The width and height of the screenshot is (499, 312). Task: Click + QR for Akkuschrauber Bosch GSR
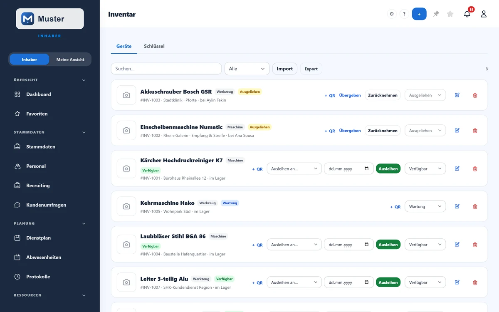pyautogui.click(x=330, y=95)
